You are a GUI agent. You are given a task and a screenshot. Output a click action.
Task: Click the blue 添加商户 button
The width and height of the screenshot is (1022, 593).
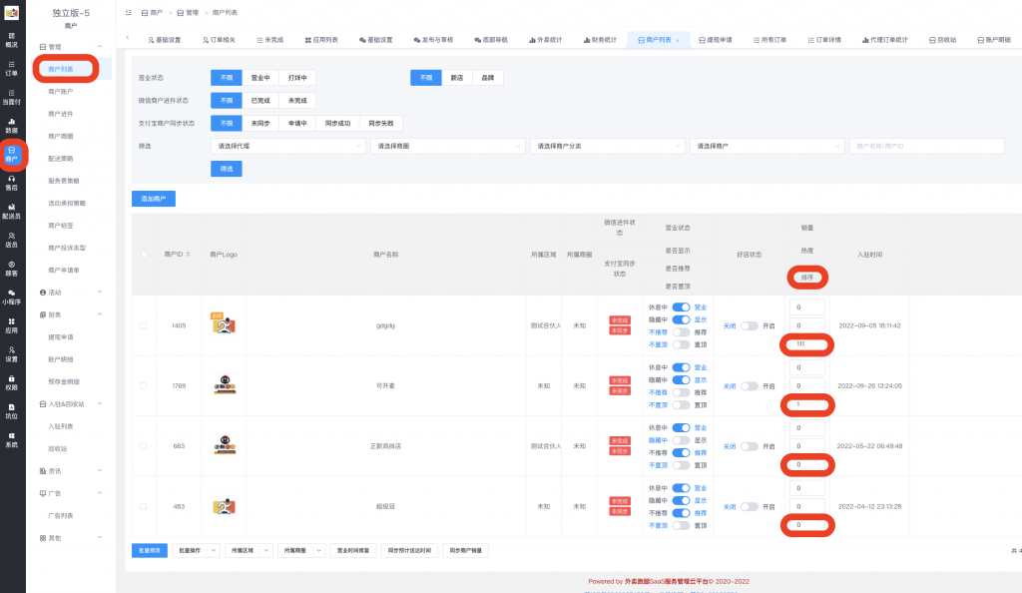coord(154,199)
